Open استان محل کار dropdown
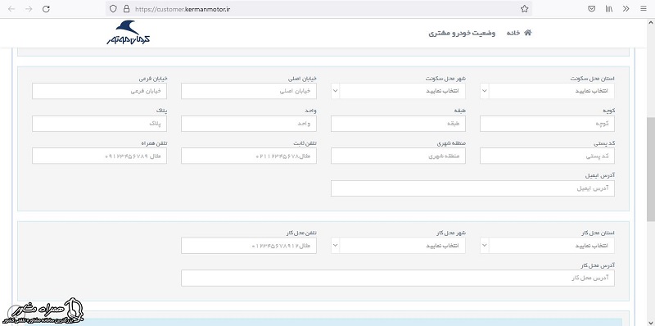The height and width of the screenshot is (326, 655). click(x=547, y=246)
